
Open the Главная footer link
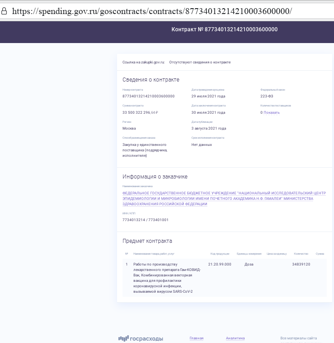[196, 338]
